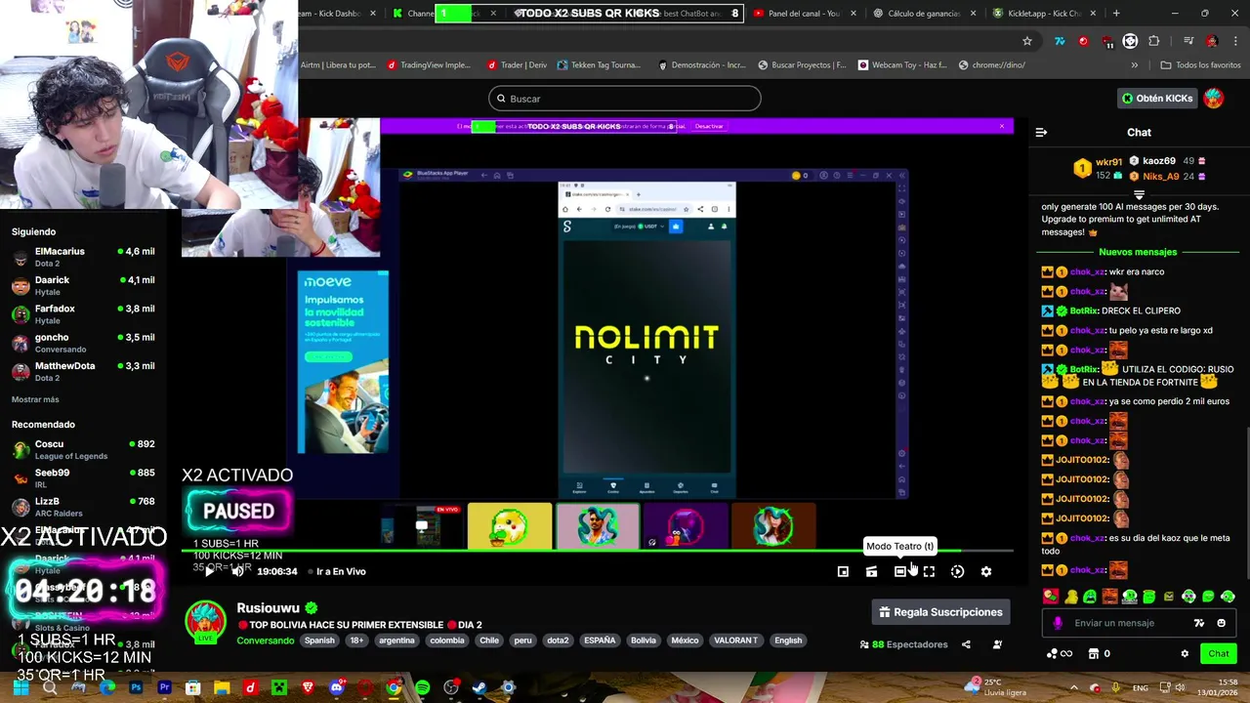Screen dimensions: 1250x703
Task: Open Windows Start menu
Action: (21, 688)
